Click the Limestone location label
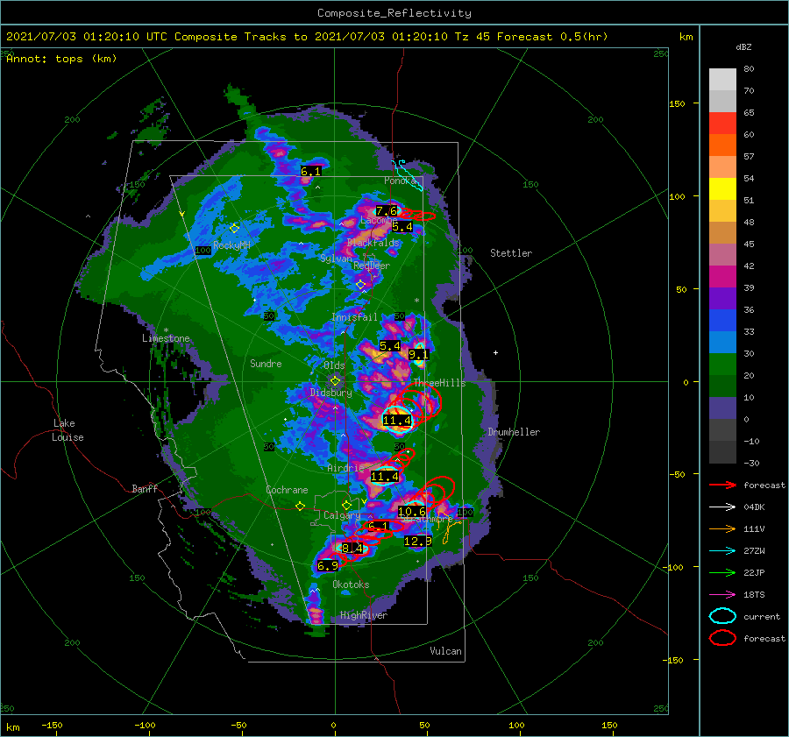The height and width of the screenshot is (737, 789). click(x=166, y=338)
